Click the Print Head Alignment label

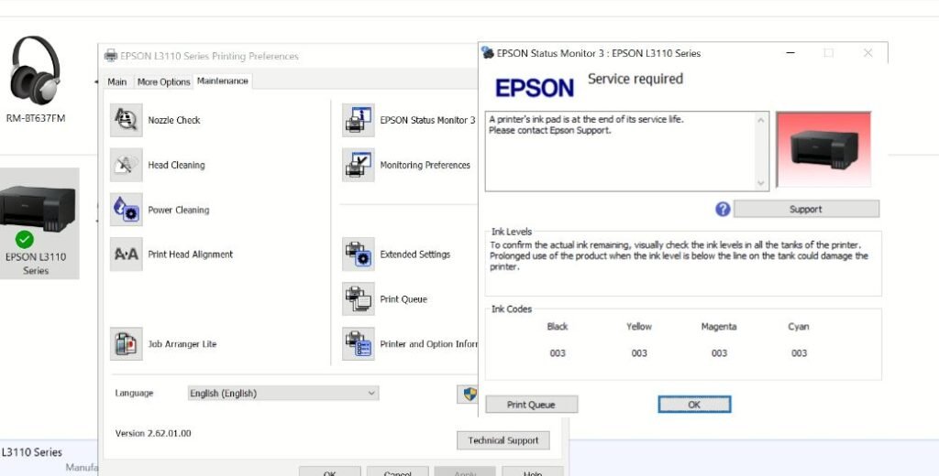[191, 254]
